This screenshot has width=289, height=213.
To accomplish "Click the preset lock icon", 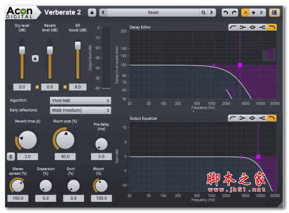I will coord(92,13).
